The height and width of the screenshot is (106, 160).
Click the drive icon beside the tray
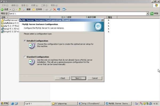coord(136,104)
